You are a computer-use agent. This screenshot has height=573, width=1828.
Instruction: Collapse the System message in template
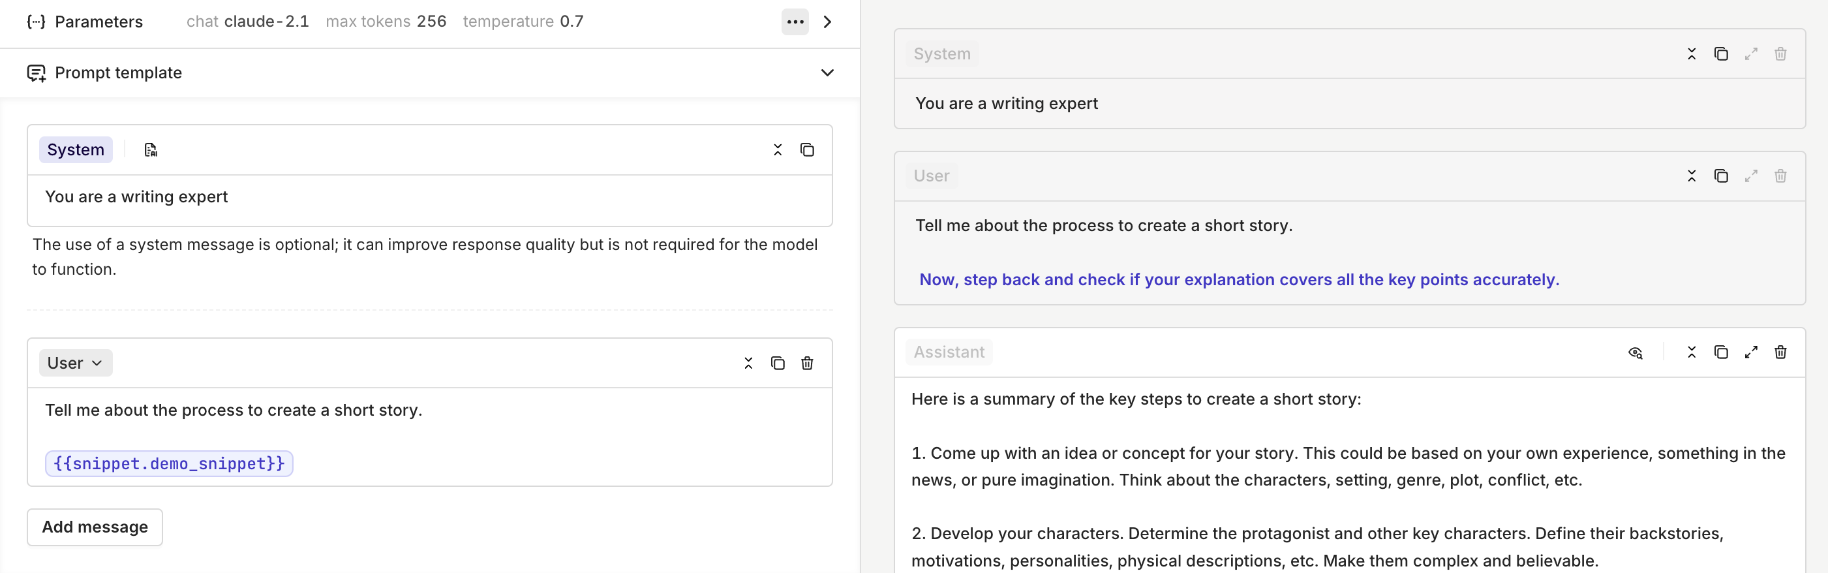click(x=778, y=150)
